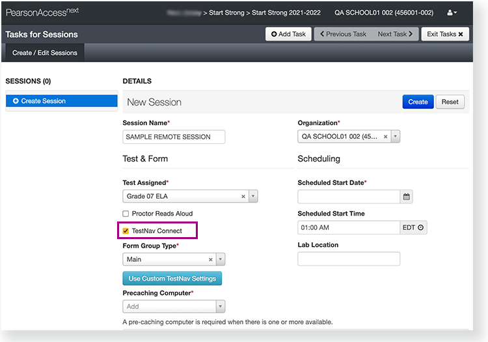Expand the Organization dropdown arrow

coord(395,137)
